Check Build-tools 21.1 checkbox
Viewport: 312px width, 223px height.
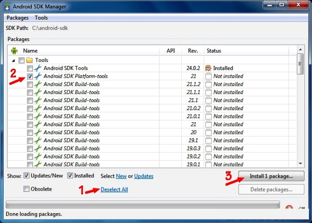30,100
